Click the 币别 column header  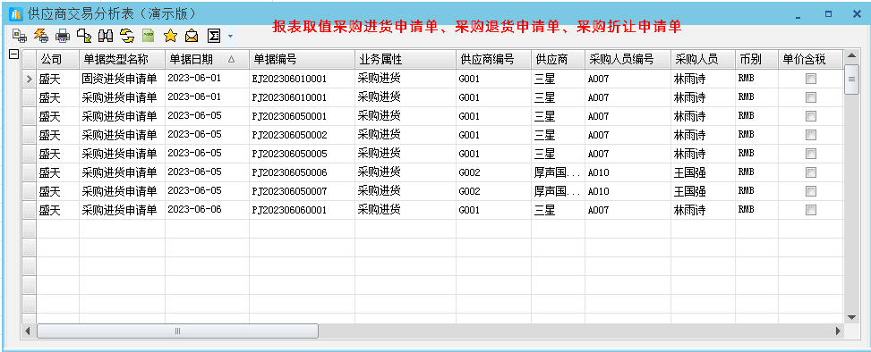(x=756, y=59)
